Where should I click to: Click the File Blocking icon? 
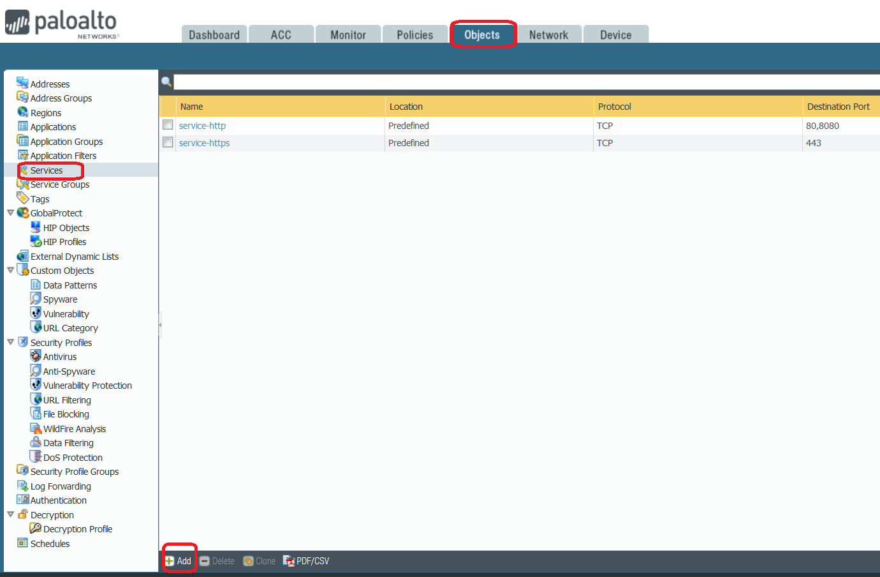click(x=36, y=413)
